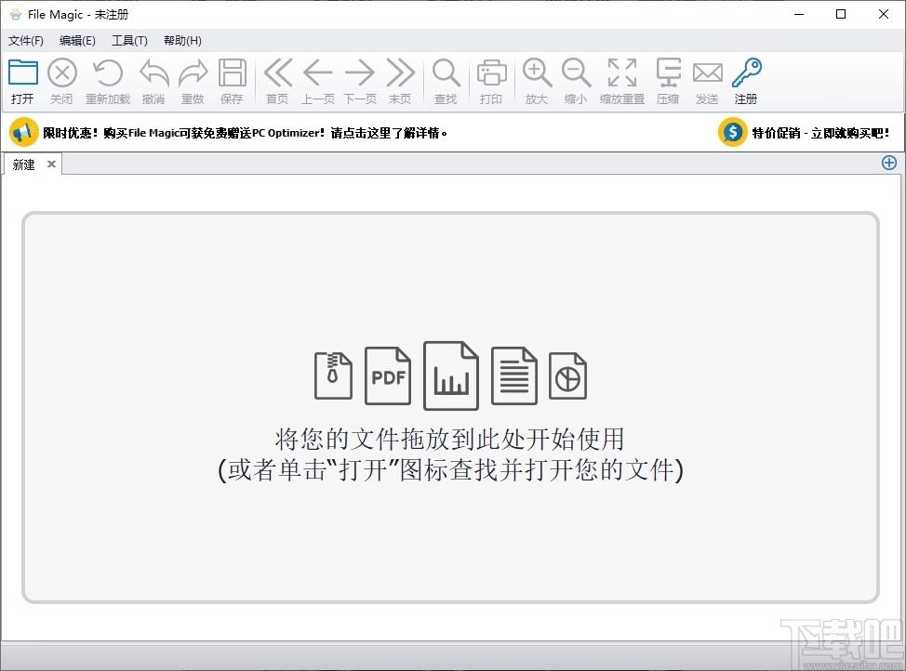Open the 帮助(H) menu
Viewport: 906px width, 671px height.
(182, 40)
